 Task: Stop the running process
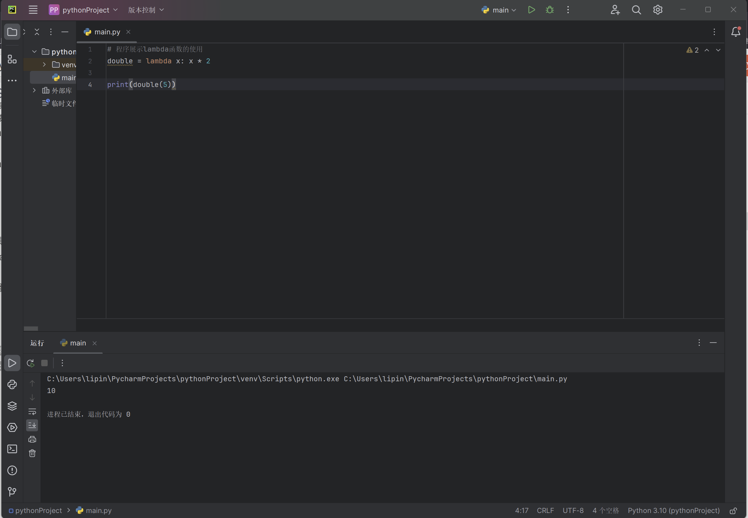point(44,363)
